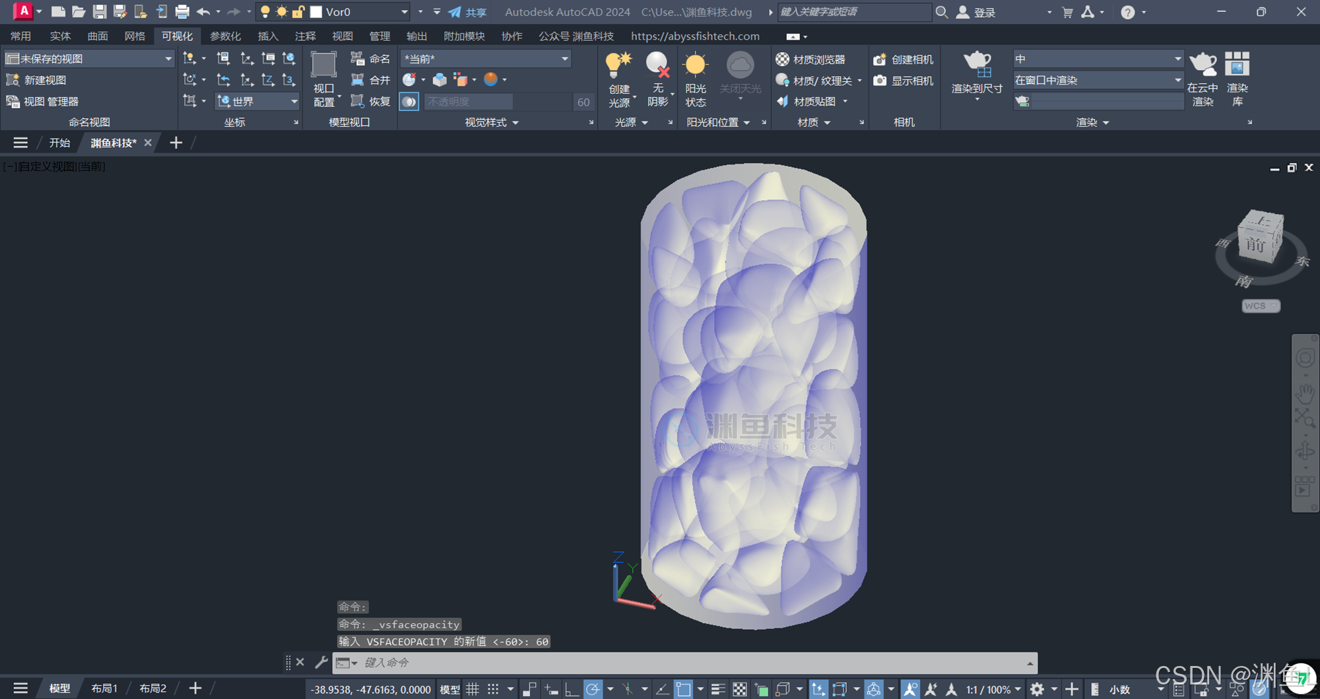Click the command line customize wrench icon

click(321, 662)
